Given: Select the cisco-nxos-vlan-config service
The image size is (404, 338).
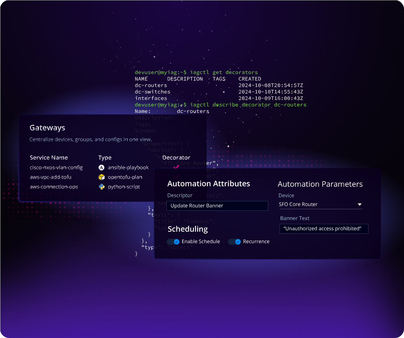Looking at the screenshot, I should tap(56, 168).
